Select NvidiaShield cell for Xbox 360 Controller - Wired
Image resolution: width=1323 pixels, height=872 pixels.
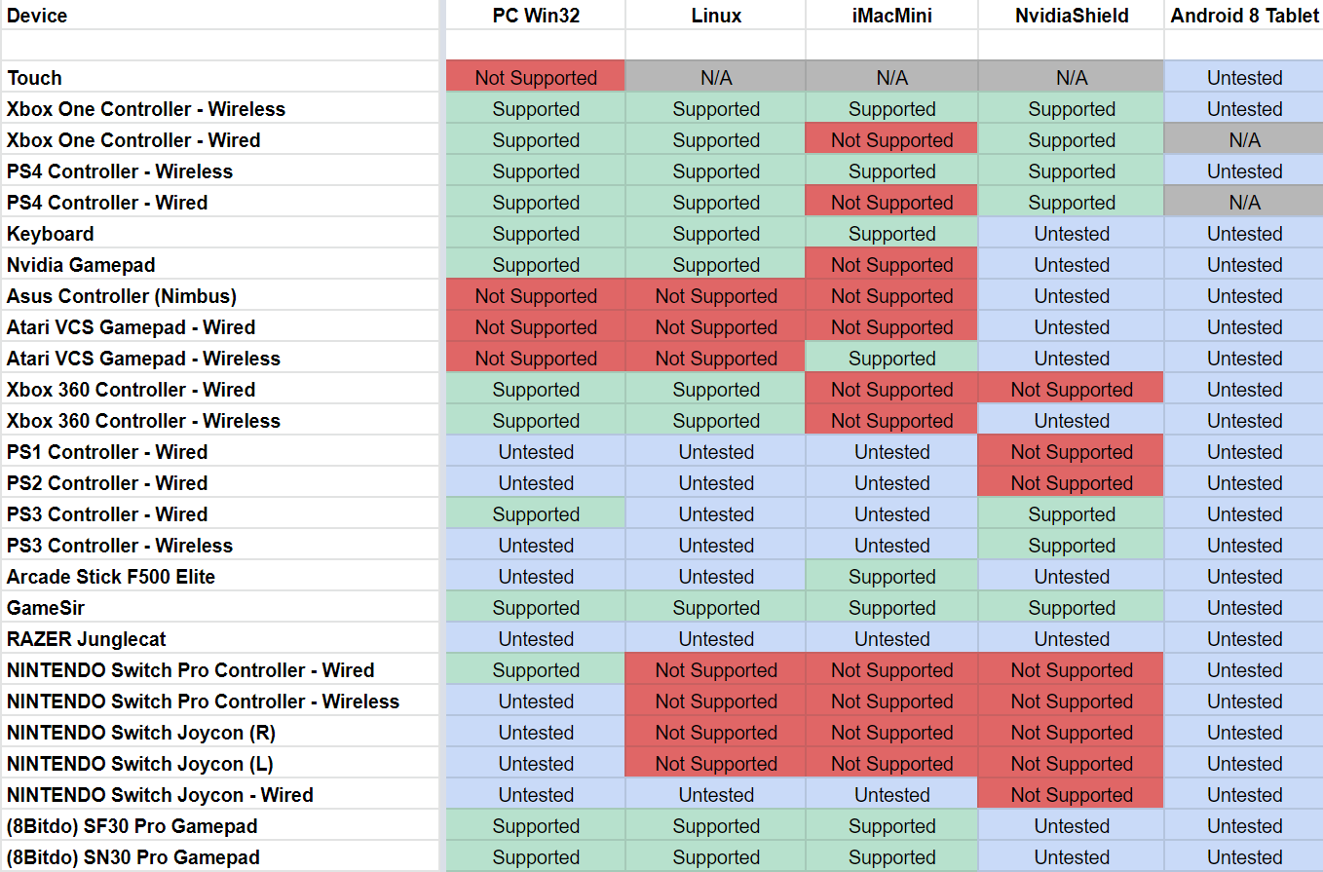tap(1071, 390)
